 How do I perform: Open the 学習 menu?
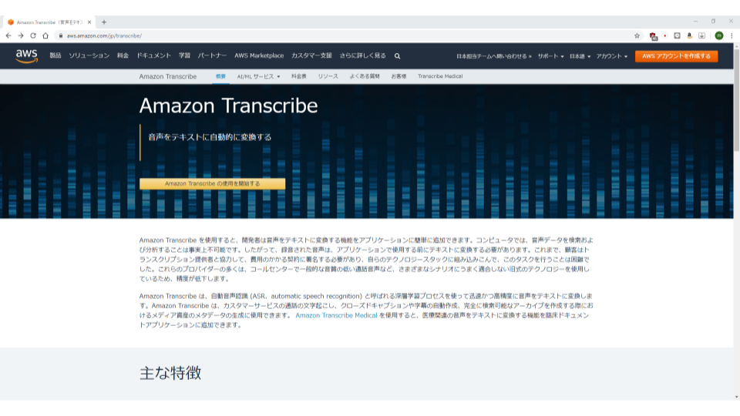tap(184, 55)
